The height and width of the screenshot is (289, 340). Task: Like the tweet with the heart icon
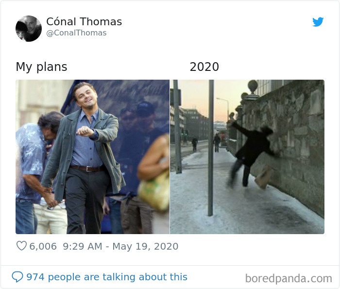coord(21,246)
